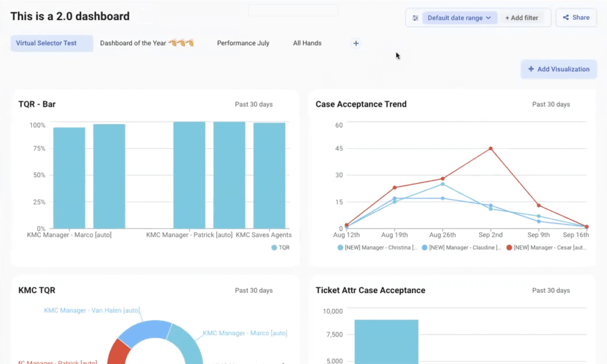Click the TQR - Bar chart title
Screen dimensions: 607x364
37,104
